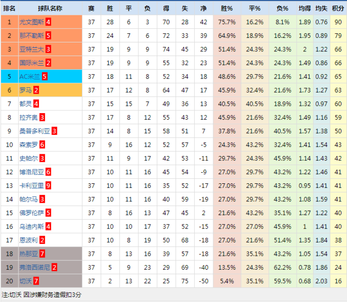Click the 球队名称 column header

pyautogui.click(x=50, y=8)
